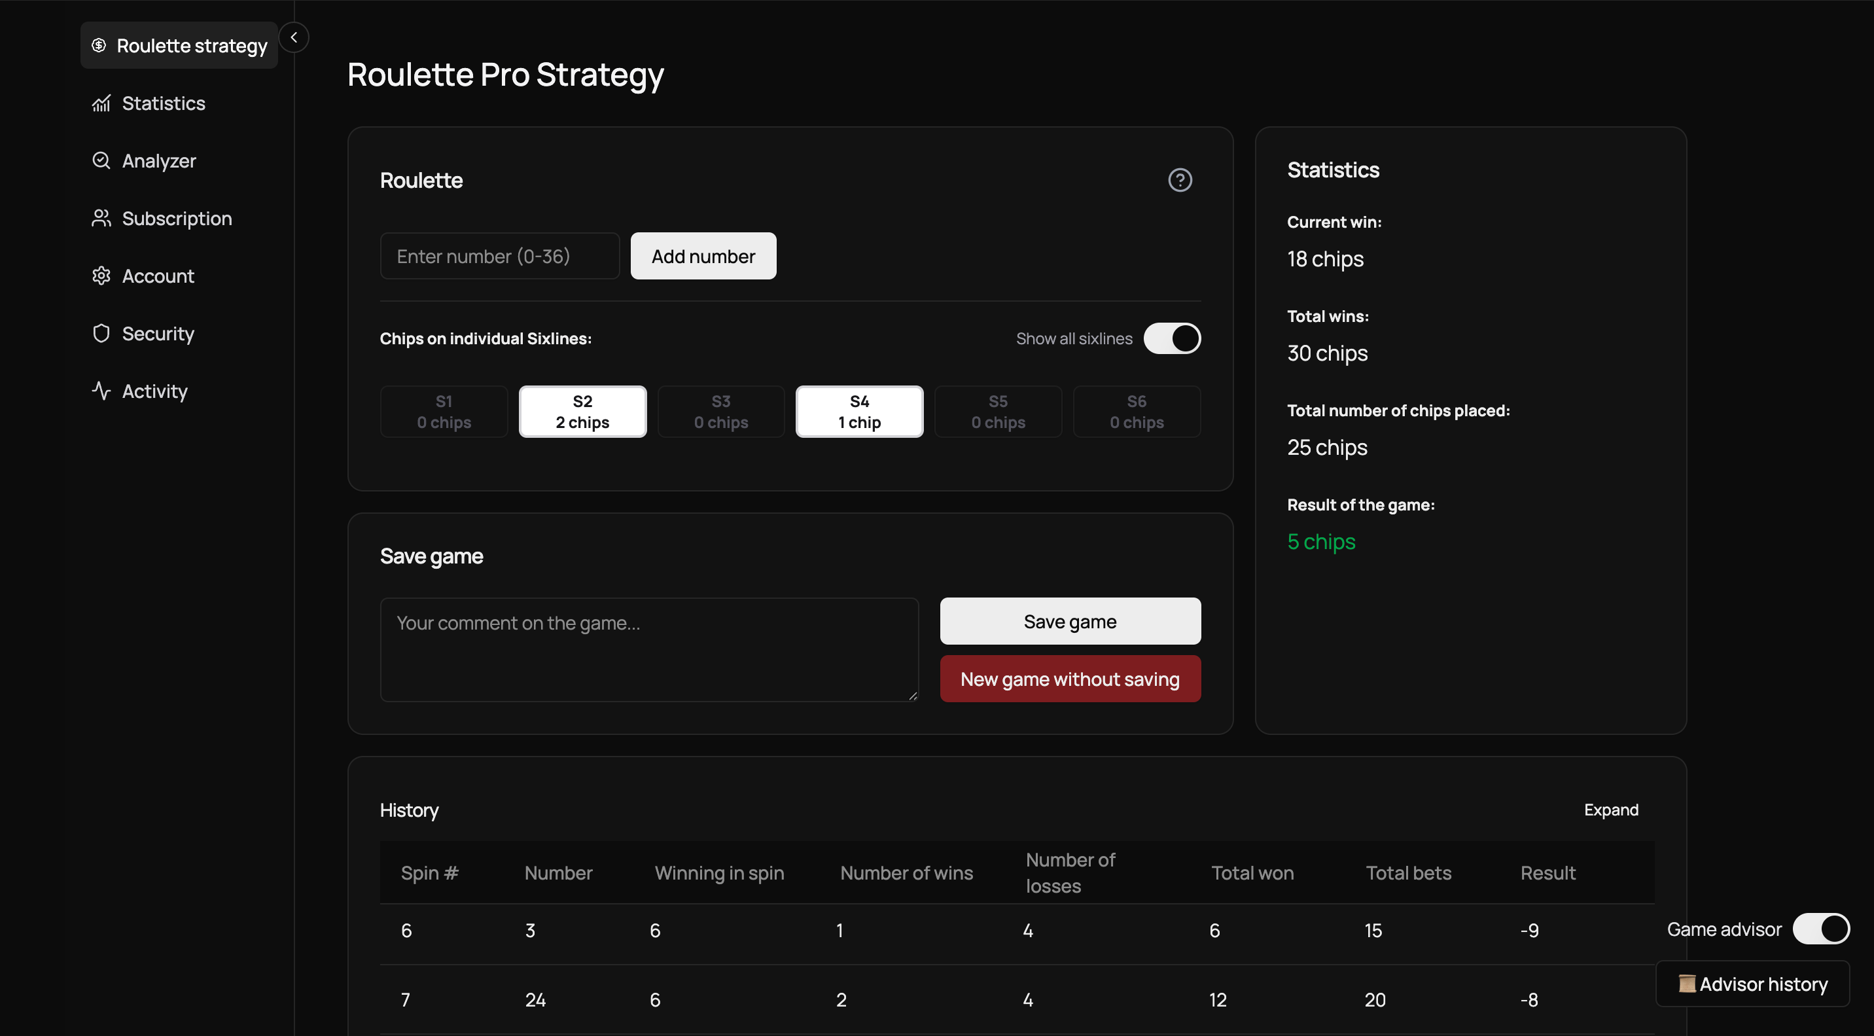Open the Roulette help question mark icon
This screenshot has height=1036, width=1874.
point(1180,180)
